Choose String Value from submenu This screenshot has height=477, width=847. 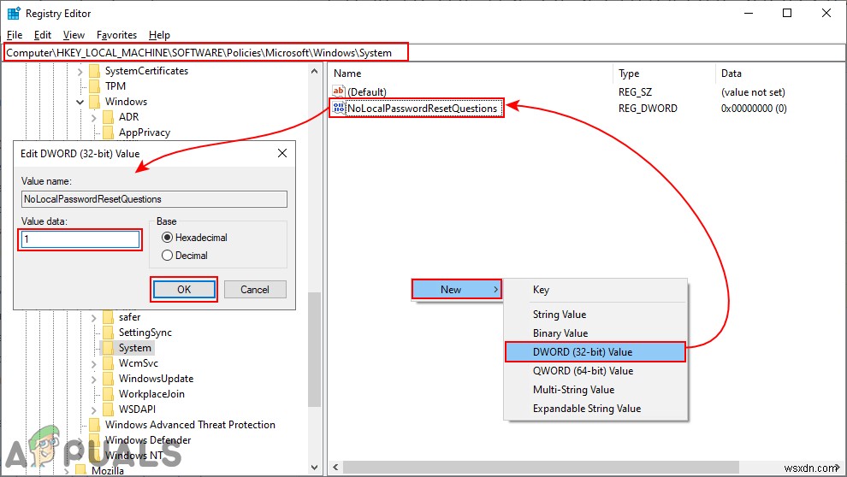pos(595,314)
